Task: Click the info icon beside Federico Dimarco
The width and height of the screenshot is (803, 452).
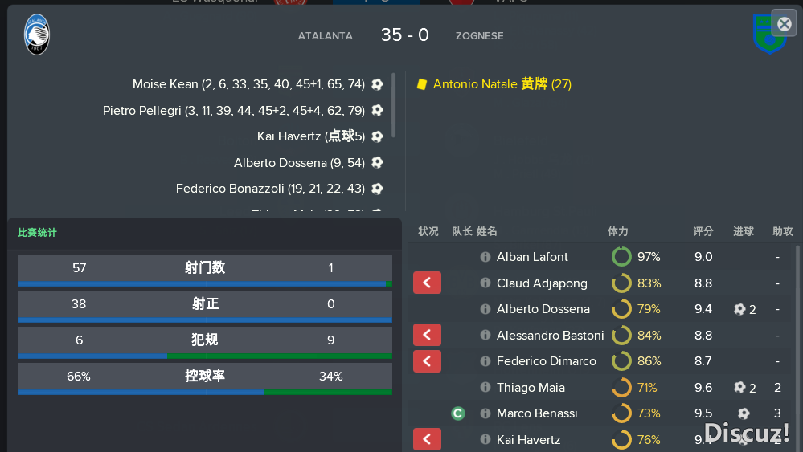Action: 485,361
